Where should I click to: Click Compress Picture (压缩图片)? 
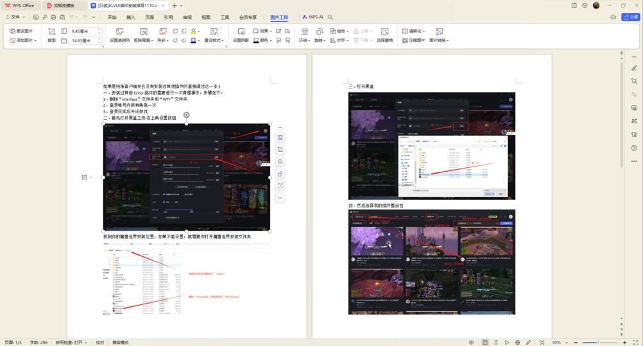(413, 40)
